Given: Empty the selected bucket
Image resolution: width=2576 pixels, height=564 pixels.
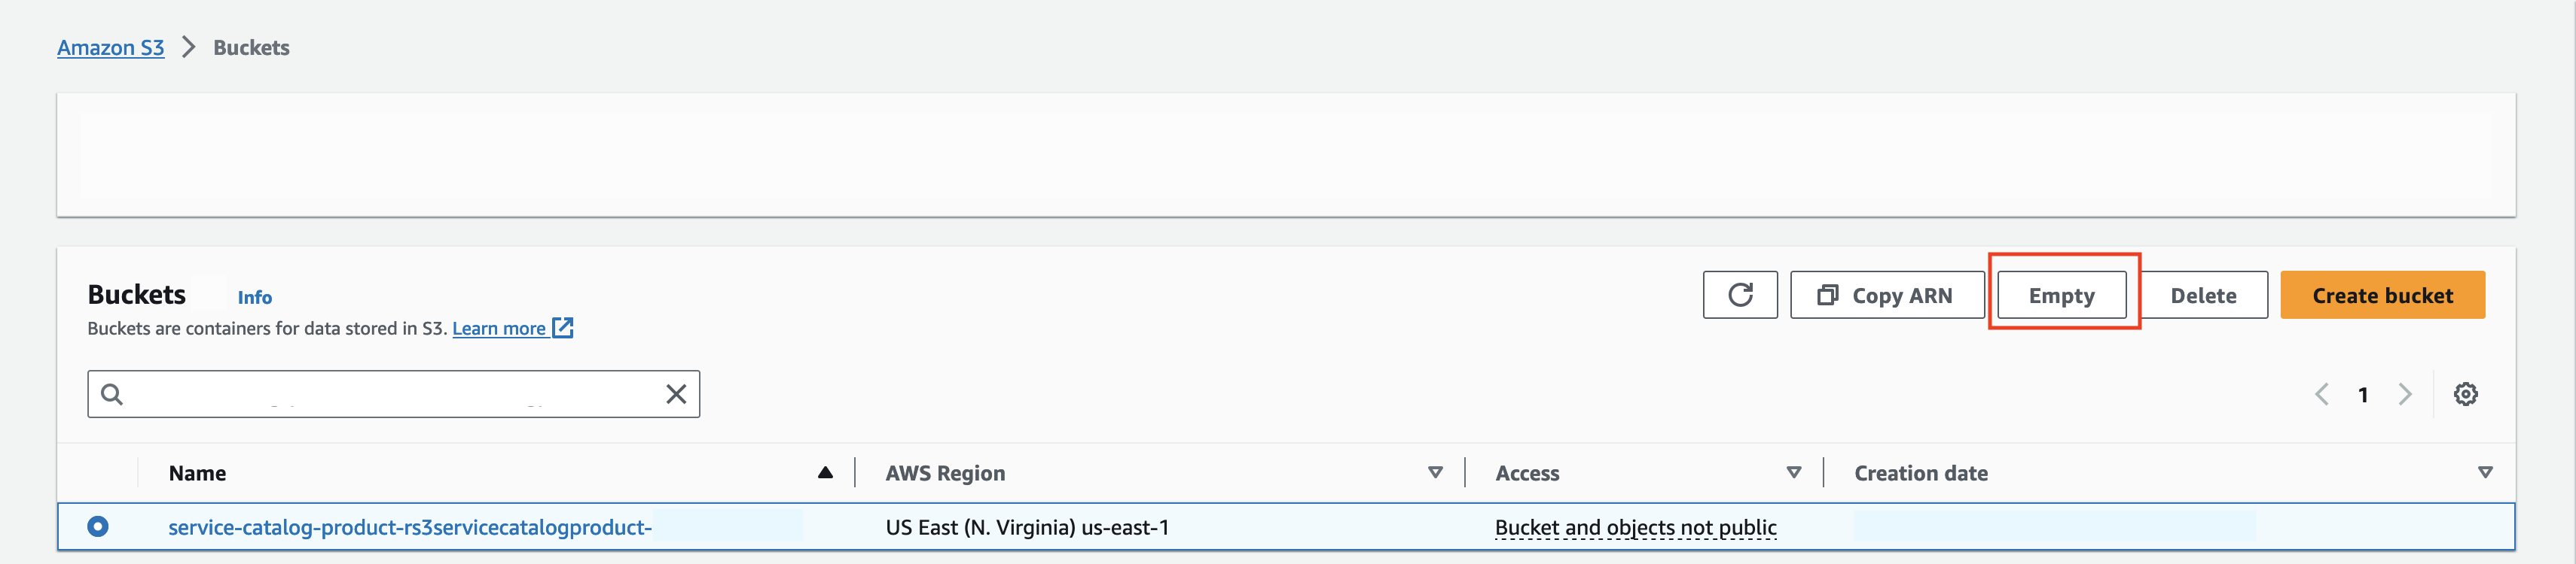Looking at the screenshot, I should [2062, 295].
